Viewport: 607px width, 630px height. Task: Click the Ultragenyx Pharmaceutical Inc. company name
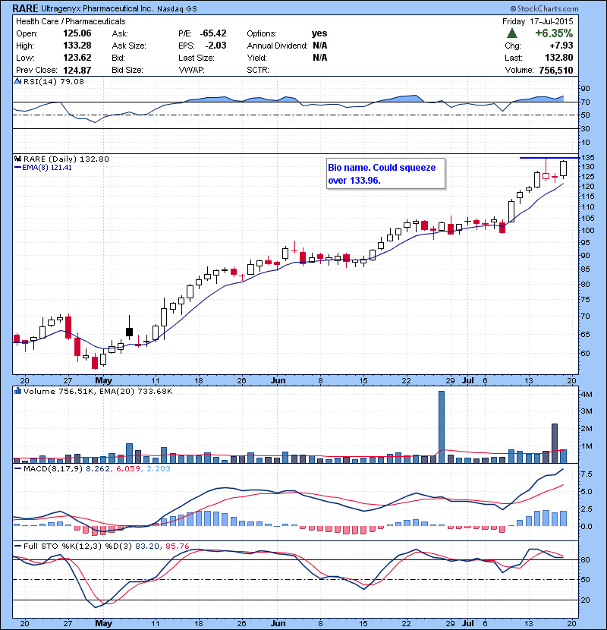[97, 8]
